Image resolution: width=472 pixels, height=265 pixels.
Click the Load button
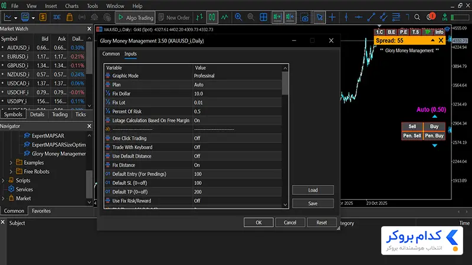(313, 190)
